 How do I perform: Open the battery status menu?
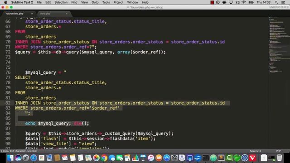click(x=251, y=2)
